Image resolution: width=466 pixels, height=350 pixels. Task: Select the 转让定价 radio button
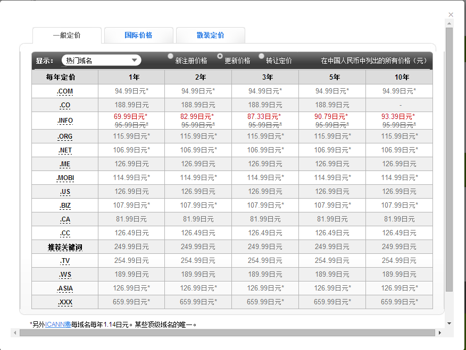pyautogui.click(x=261, y=56)
